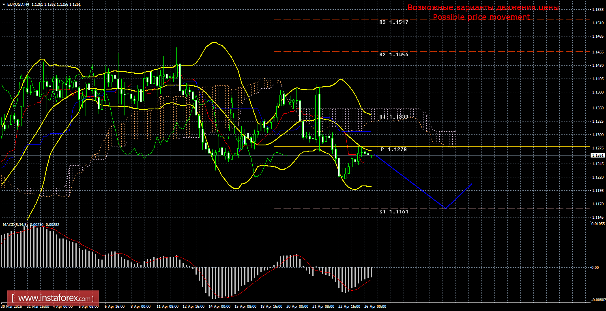Click the Russian heading 'Возможные варианты движения цены'
This screenshot has height=311, width=606.
coord(484,8)
